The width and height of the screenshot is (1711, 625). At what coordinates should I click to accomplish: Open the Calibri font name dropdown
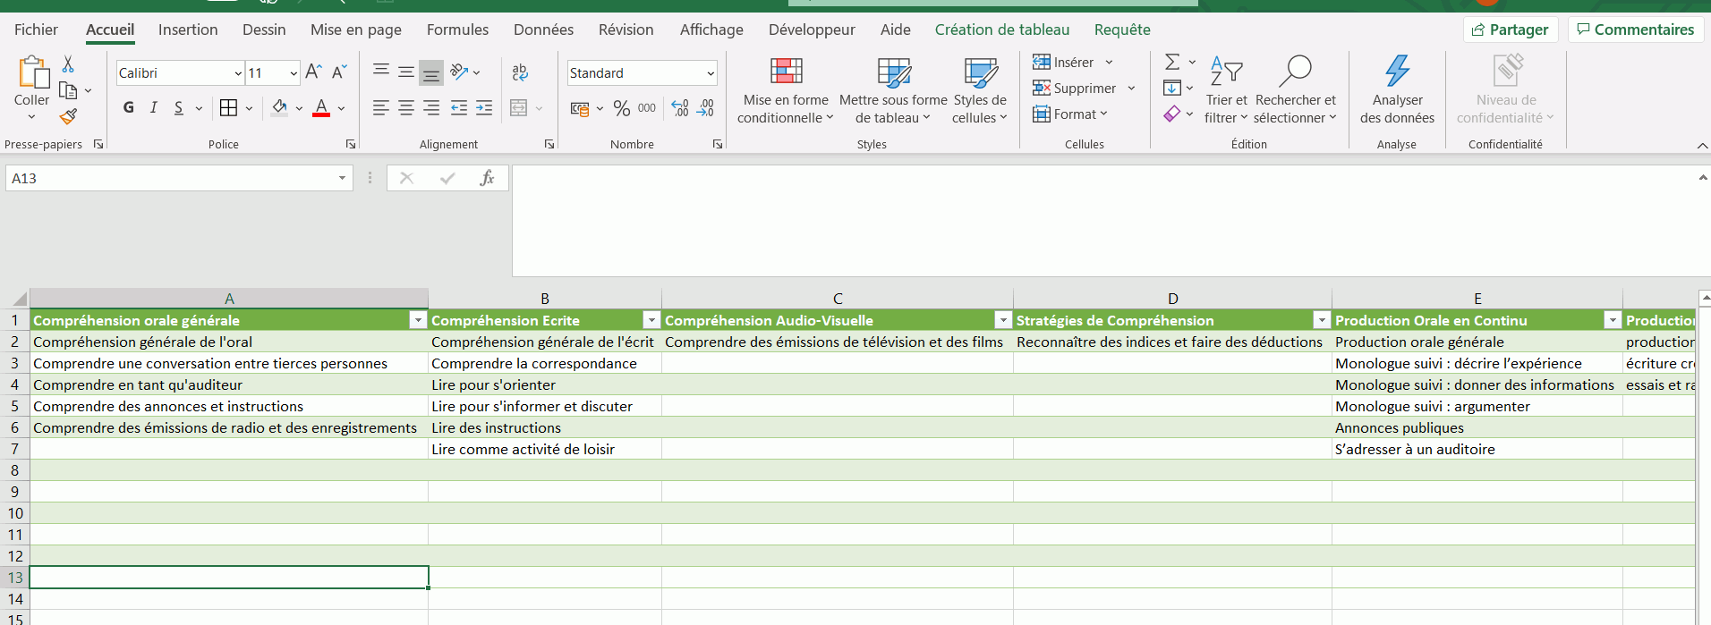[x=238, y=73]
